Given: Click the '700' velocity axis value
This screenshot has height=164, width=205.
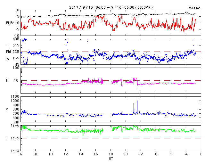Looking at the screenshot, I should (16, 113).
